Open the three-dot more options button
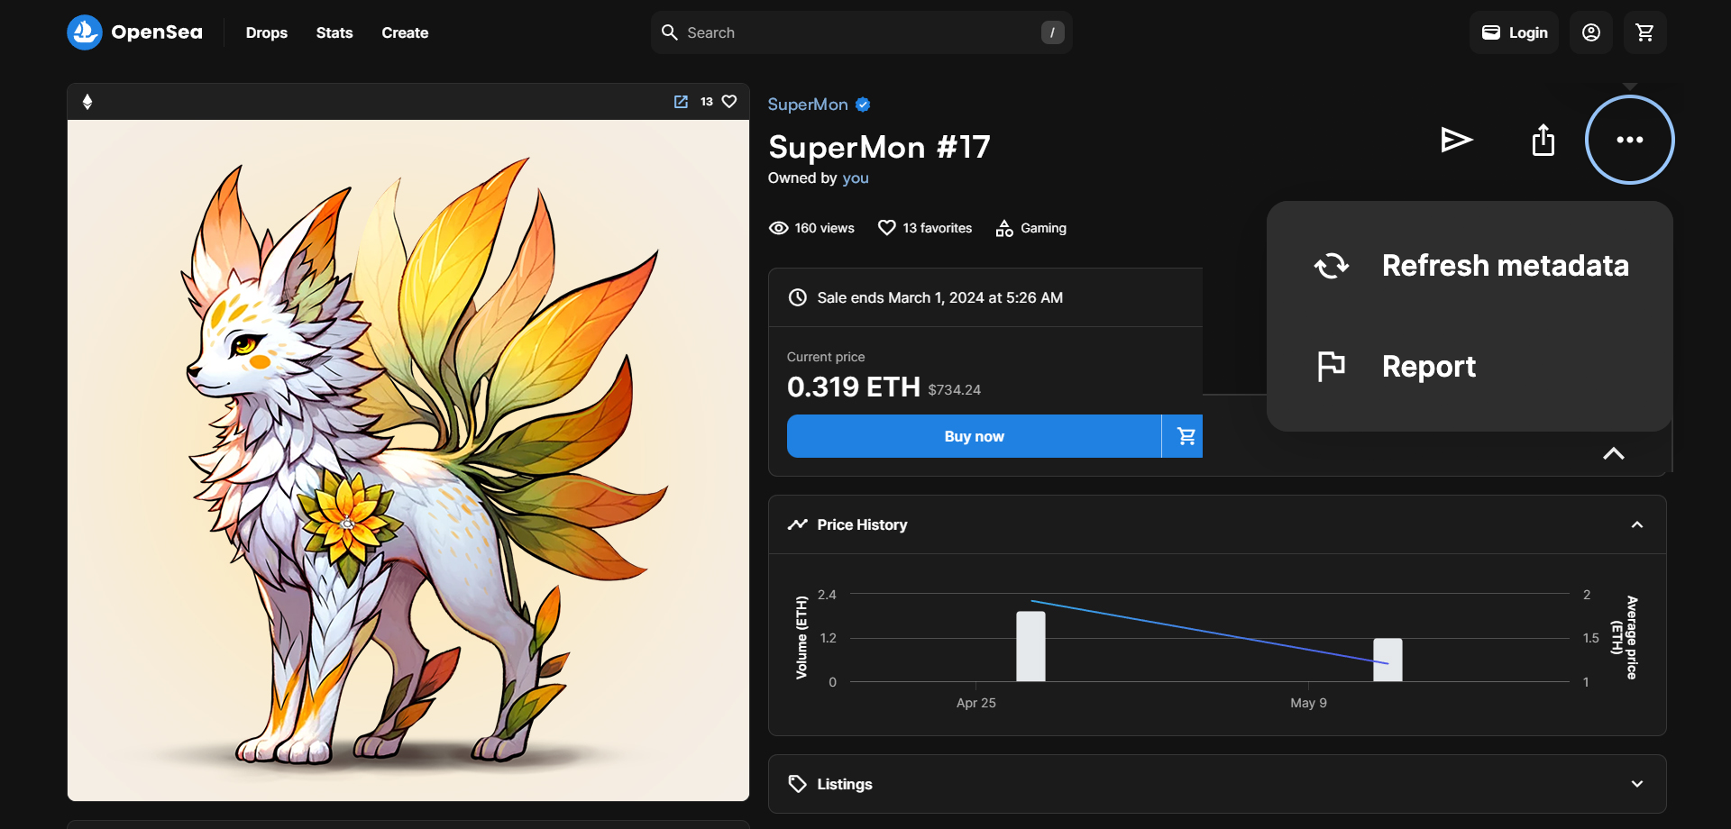 click(x=1629, y=140)
